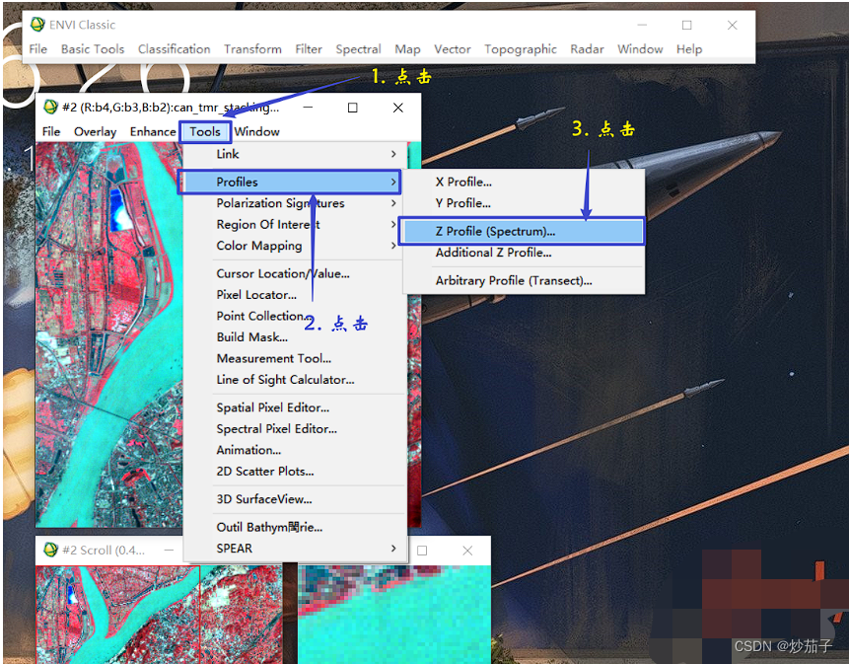Select Z Profile (Spectrum)

pyautogui.click(x=522, y=231)
